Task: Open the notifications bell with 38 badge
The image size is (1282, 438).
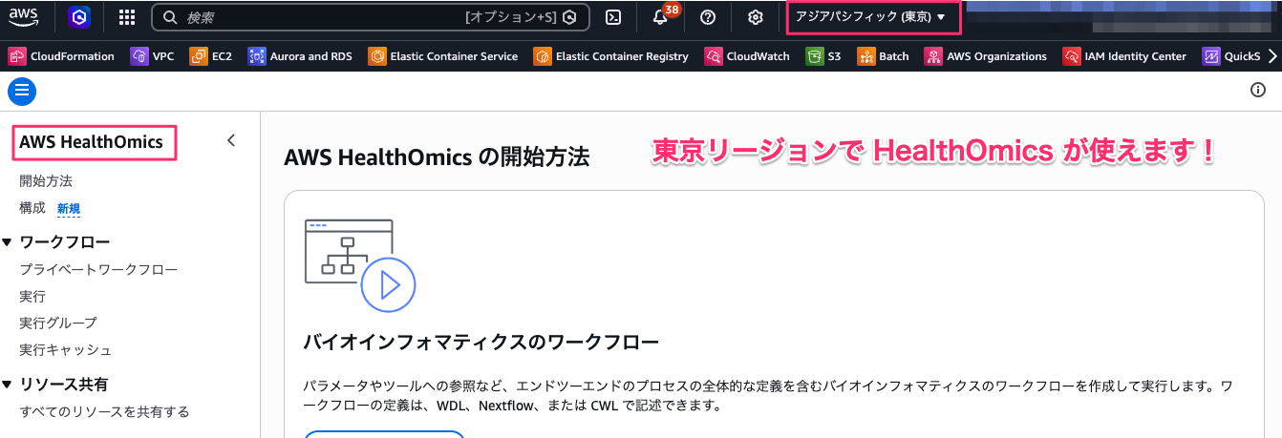Action: 660,17
